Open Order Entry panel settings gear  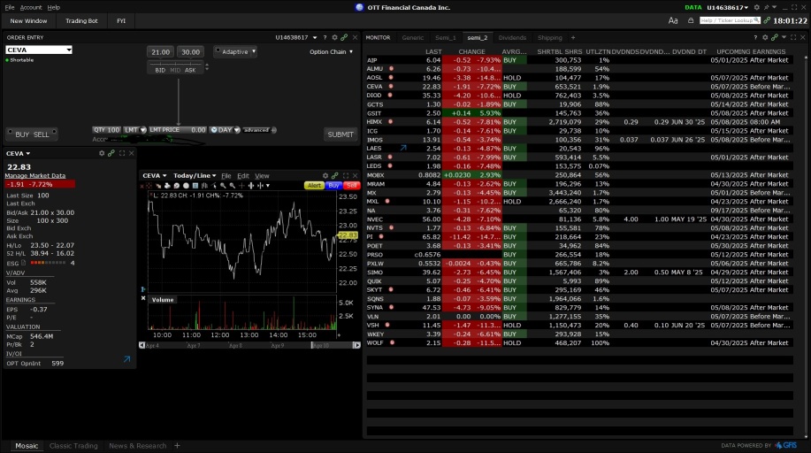coord(334,37)
